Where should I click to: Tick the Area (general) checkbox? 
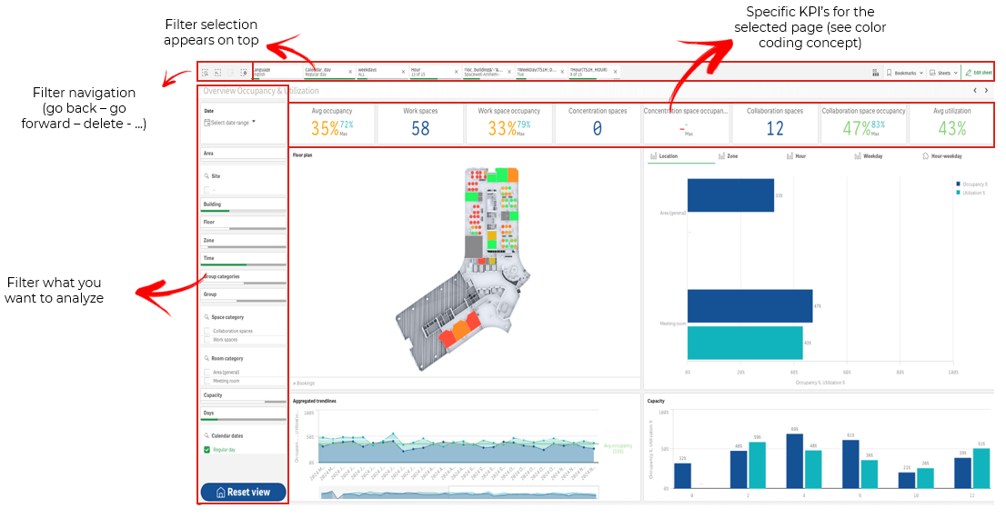point(206,373)
